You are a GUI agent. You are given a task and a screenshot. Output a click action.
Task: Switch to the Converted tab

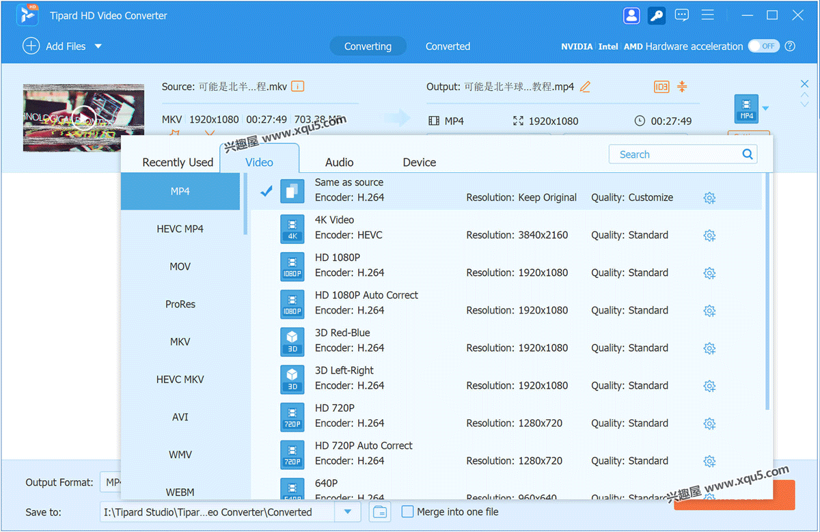(x=448, y=46)
